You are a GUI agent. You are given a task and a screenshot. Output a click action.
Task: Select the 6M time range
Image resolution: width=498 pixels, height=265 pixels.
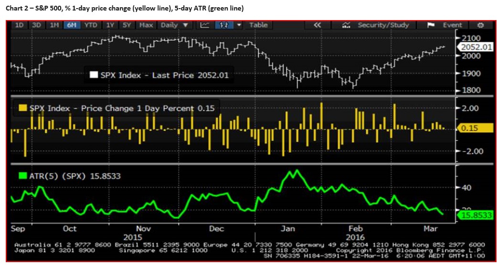[72, 25]
